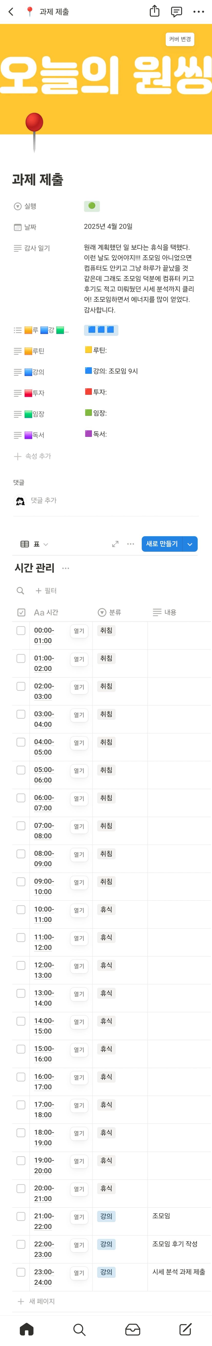The width and height of the screenshot is (212, 1346).
Task: Open the Inbox icon in bottom bar
Action: click(x=133, y=1329)
